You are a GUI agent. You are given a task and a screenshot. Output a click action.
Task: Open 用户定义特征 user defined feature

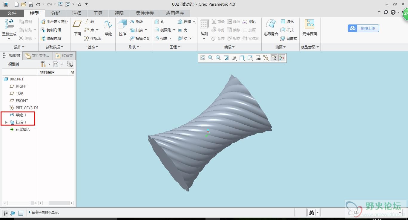(x=54, y=22)
